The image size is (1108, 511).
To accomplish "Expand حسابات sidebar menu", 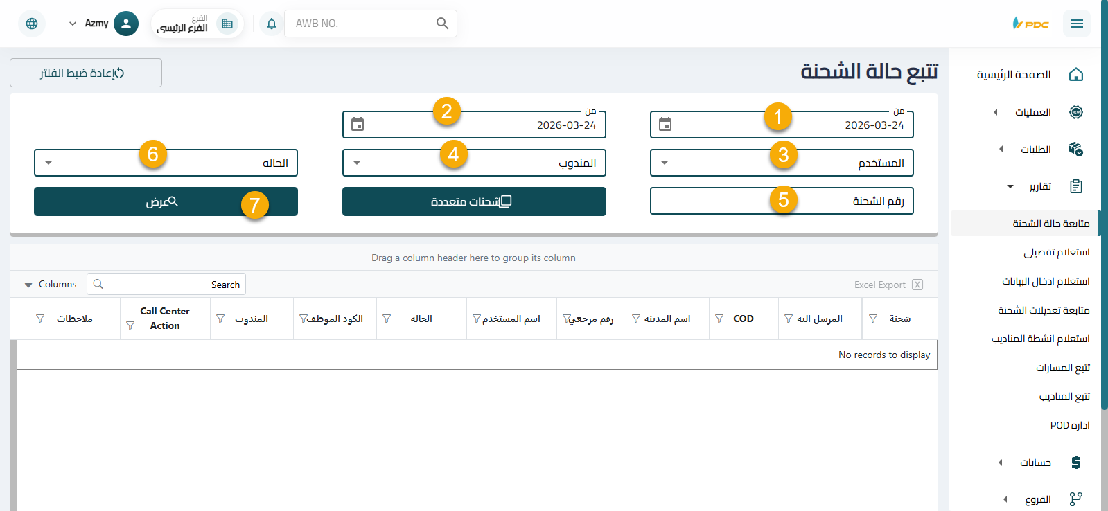I will [x=1000, y=463].
